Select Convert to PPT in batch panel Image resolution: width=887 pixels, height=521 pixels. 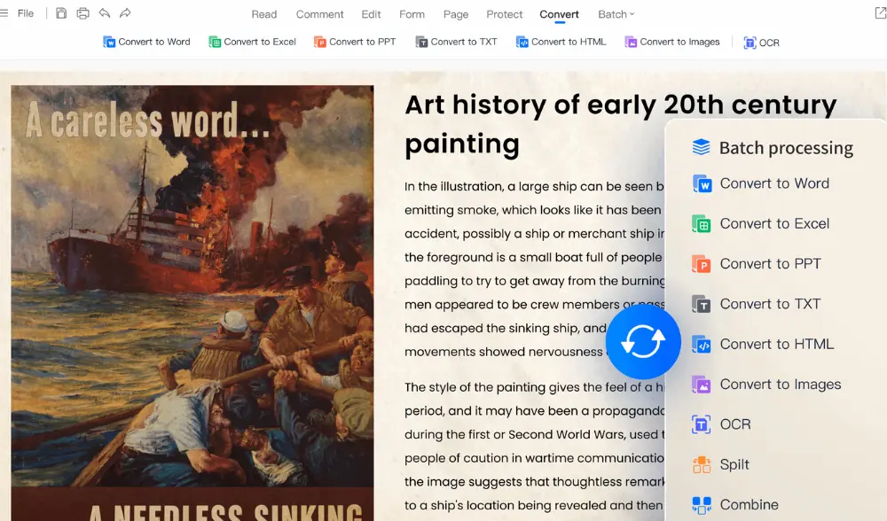tap(769, 264)
